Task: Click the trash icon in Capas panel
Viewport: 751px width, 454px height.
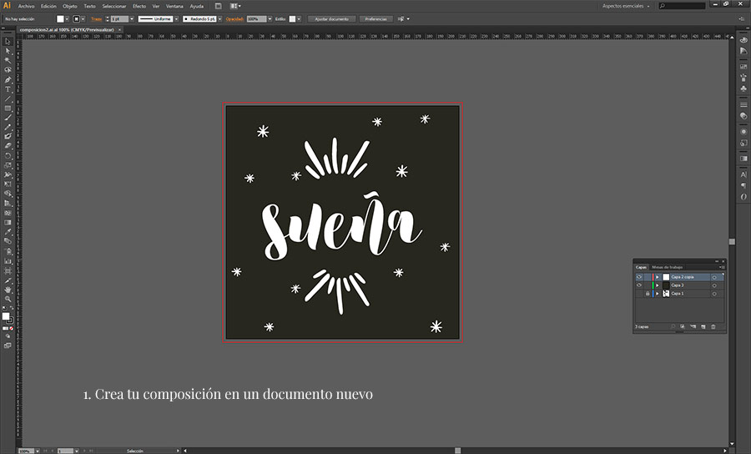Action: click(x=713, y=326)
